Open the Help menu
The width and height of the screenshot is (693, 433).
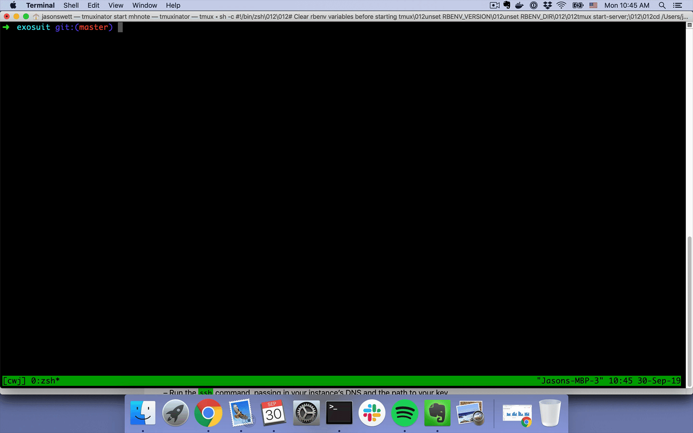[x=173, y=5]
